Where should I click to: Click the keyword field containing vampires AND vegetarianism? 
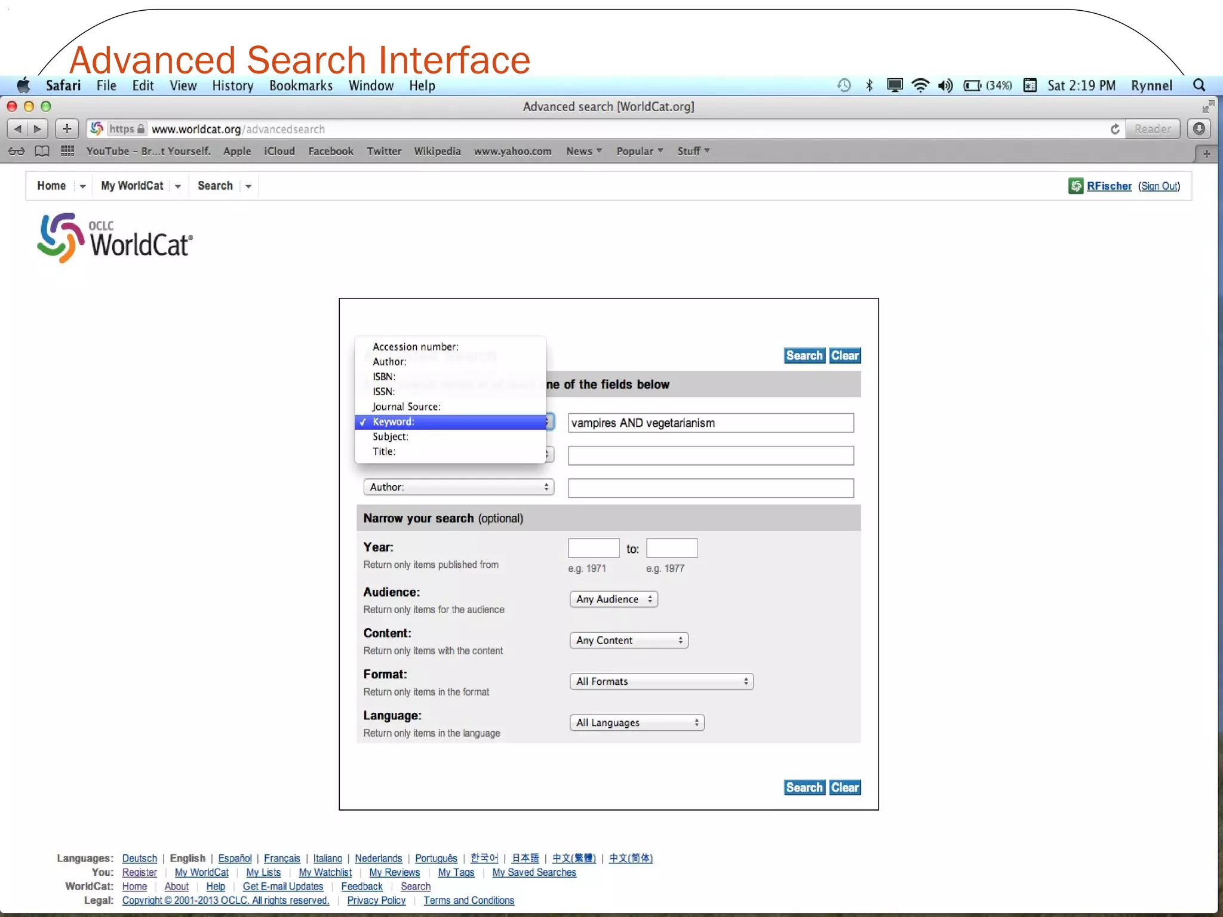coord(711,423)
